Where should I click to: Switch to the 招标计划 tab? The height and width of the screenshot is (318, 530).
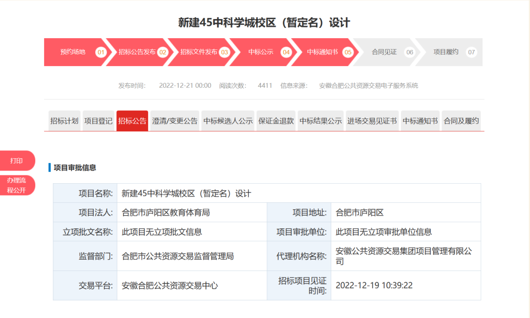tap(64, 121)
